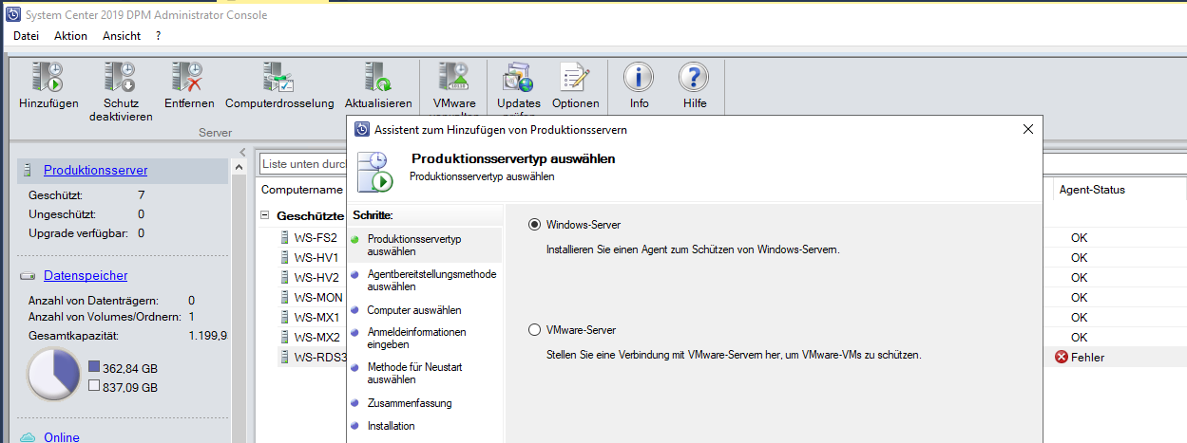The width and height of the screenshot is (1187, 443).
Task: Click the server icon beside WS-MX2
Action: click(x=284, y=337)
